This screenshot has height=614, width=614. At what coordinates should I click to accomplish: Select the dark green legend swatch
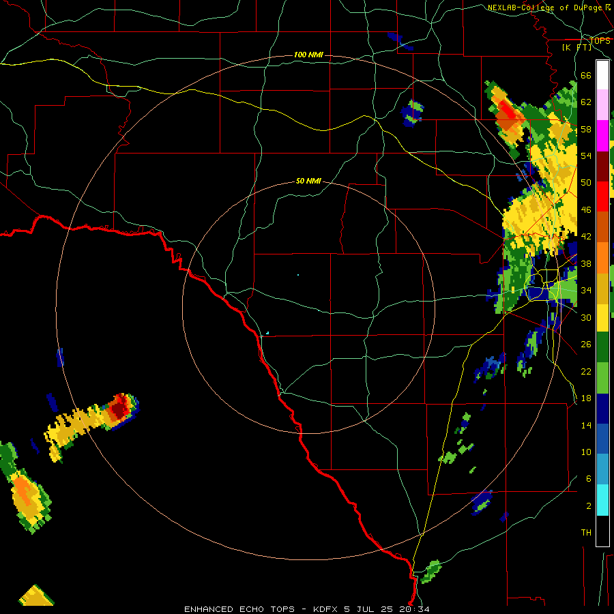click(602, 347)
